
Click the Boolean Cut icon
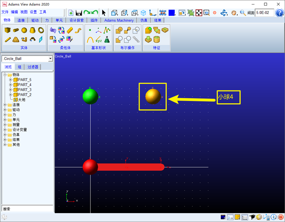[119, 39]
